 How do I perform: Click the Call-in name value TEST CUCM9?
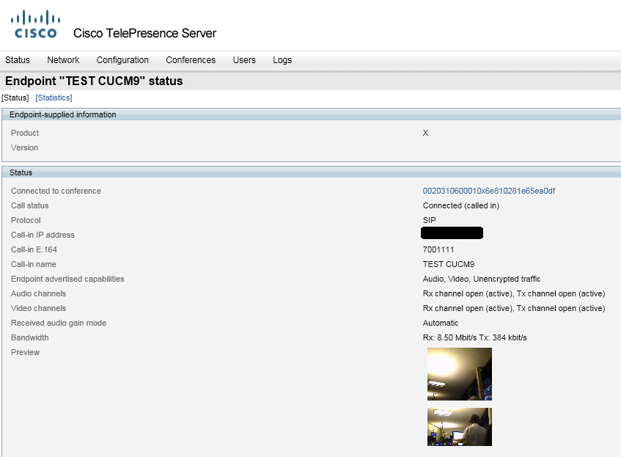448,264
